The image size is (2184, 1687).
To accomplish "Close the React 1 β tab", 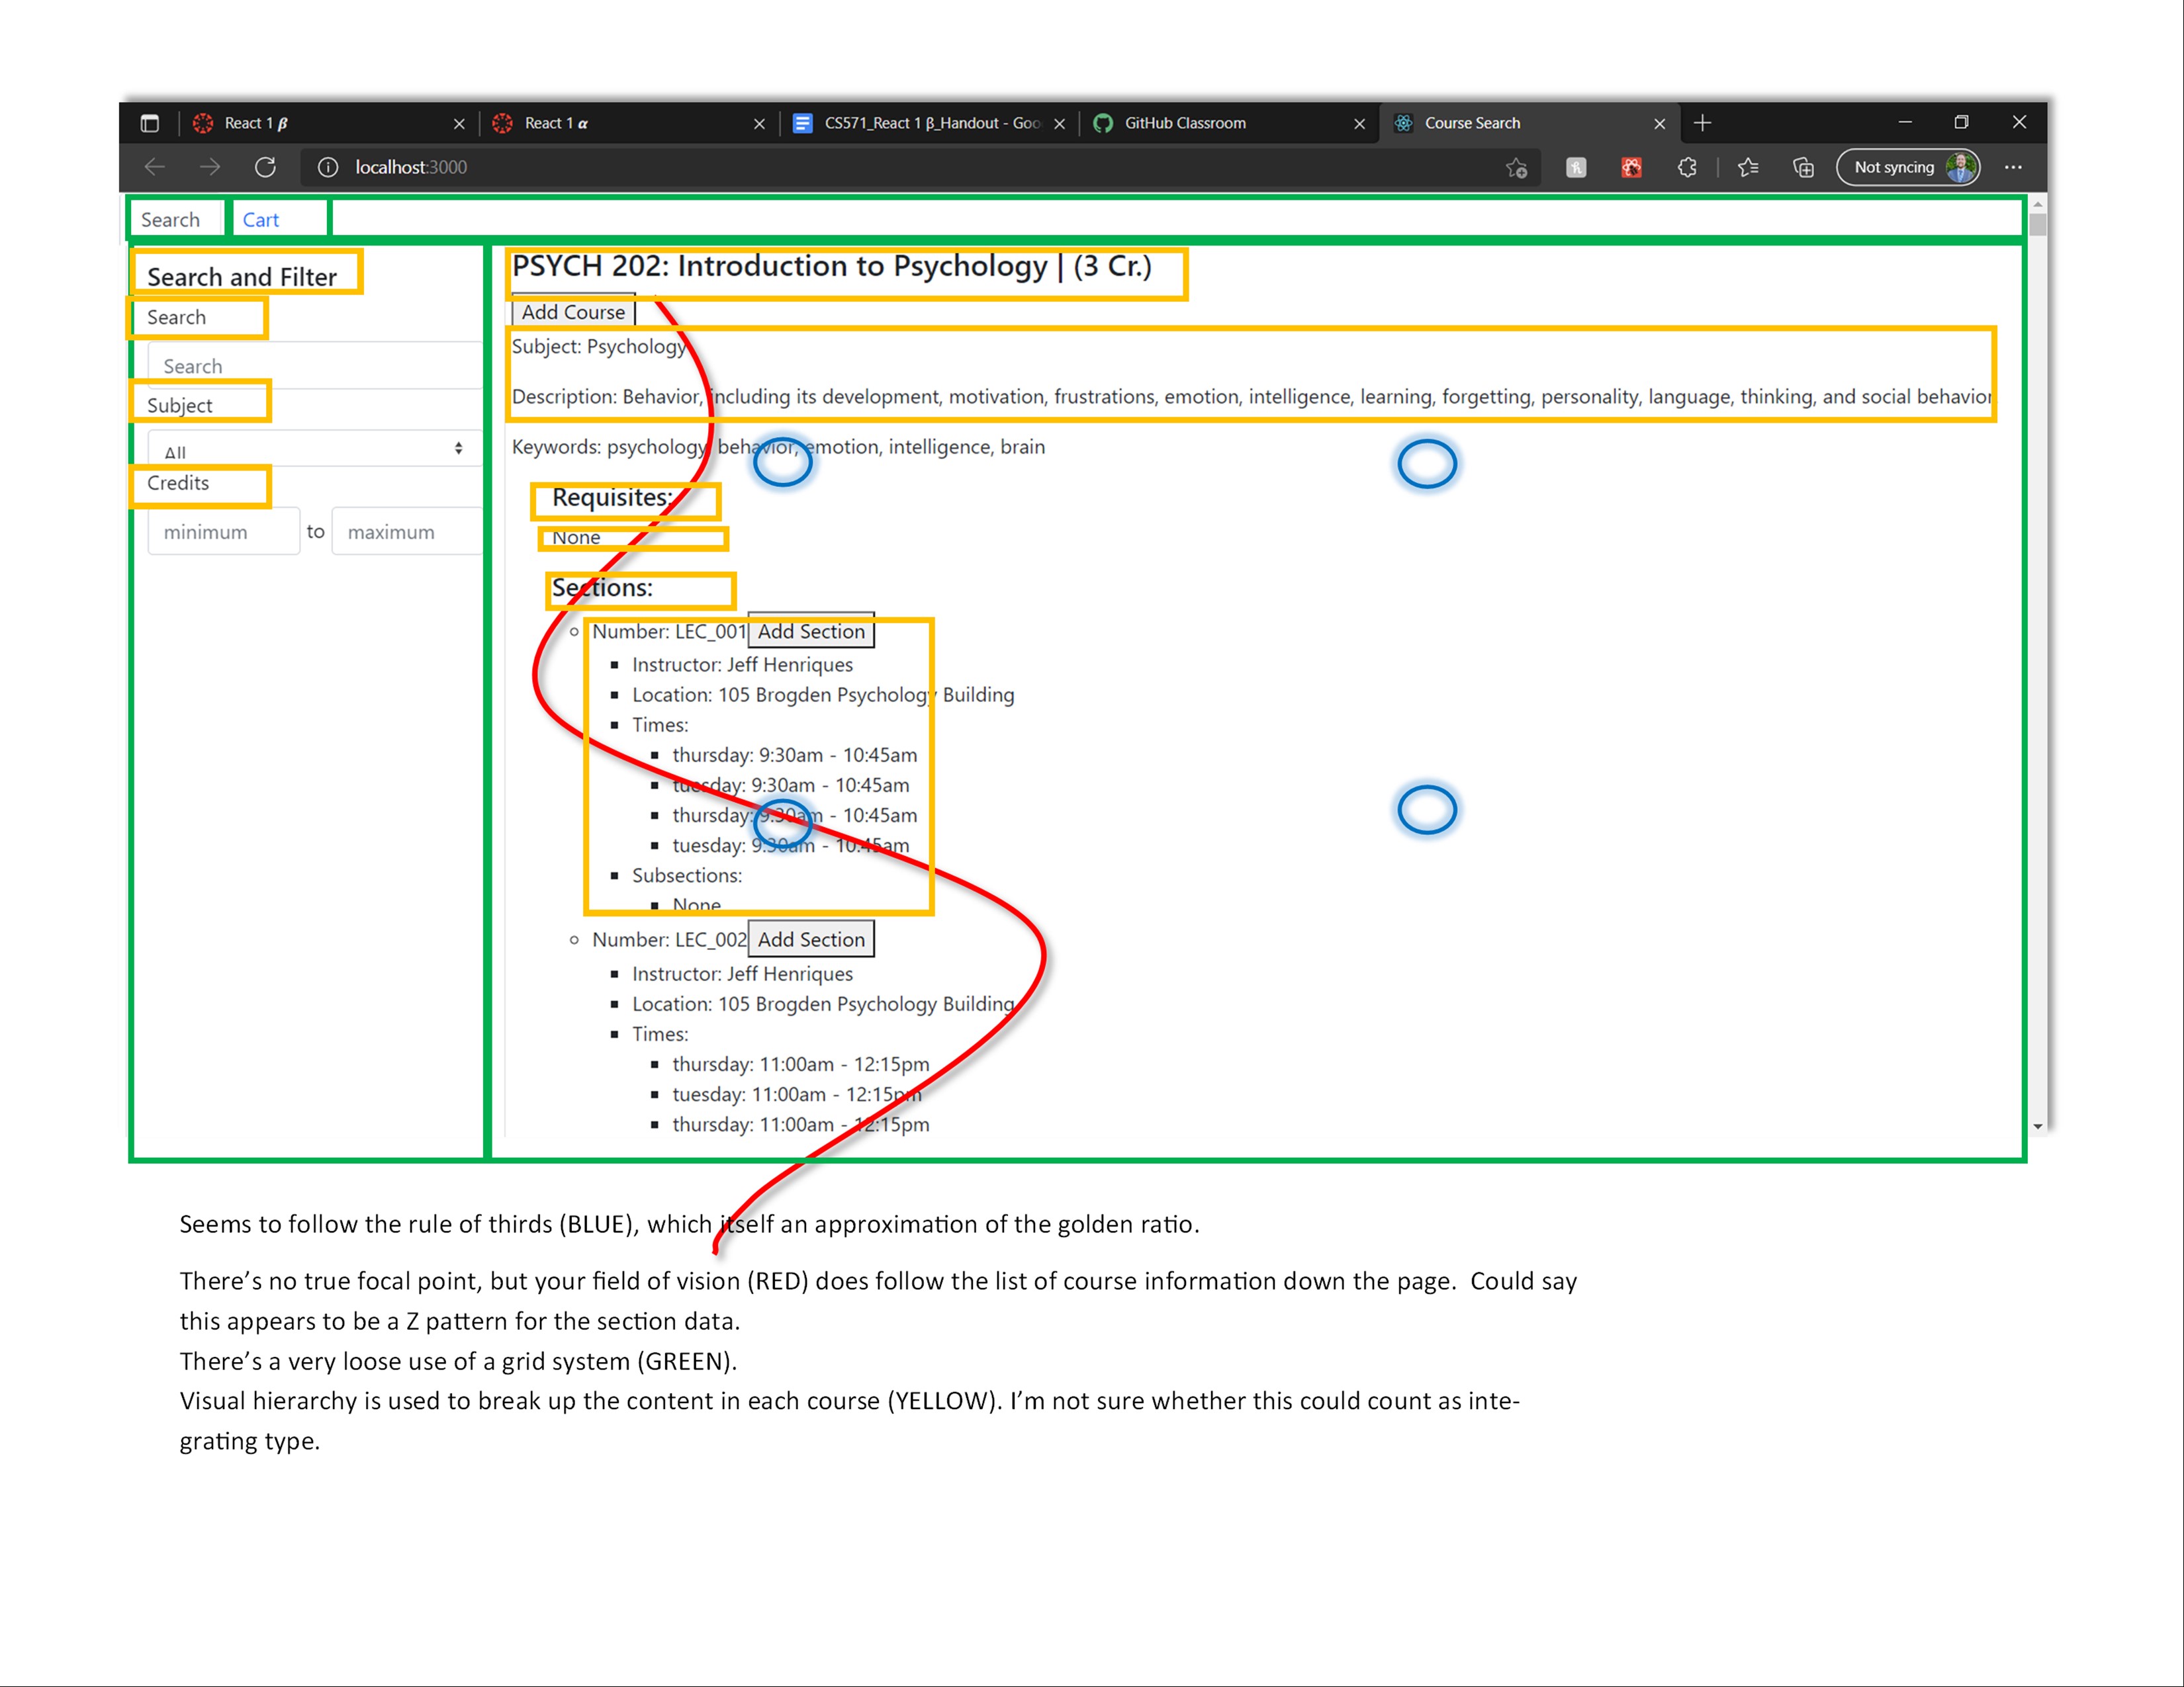I will coord(459,124).
